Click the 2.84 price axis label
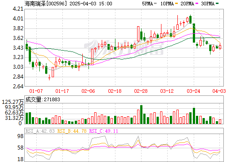 tap(18, 77)
